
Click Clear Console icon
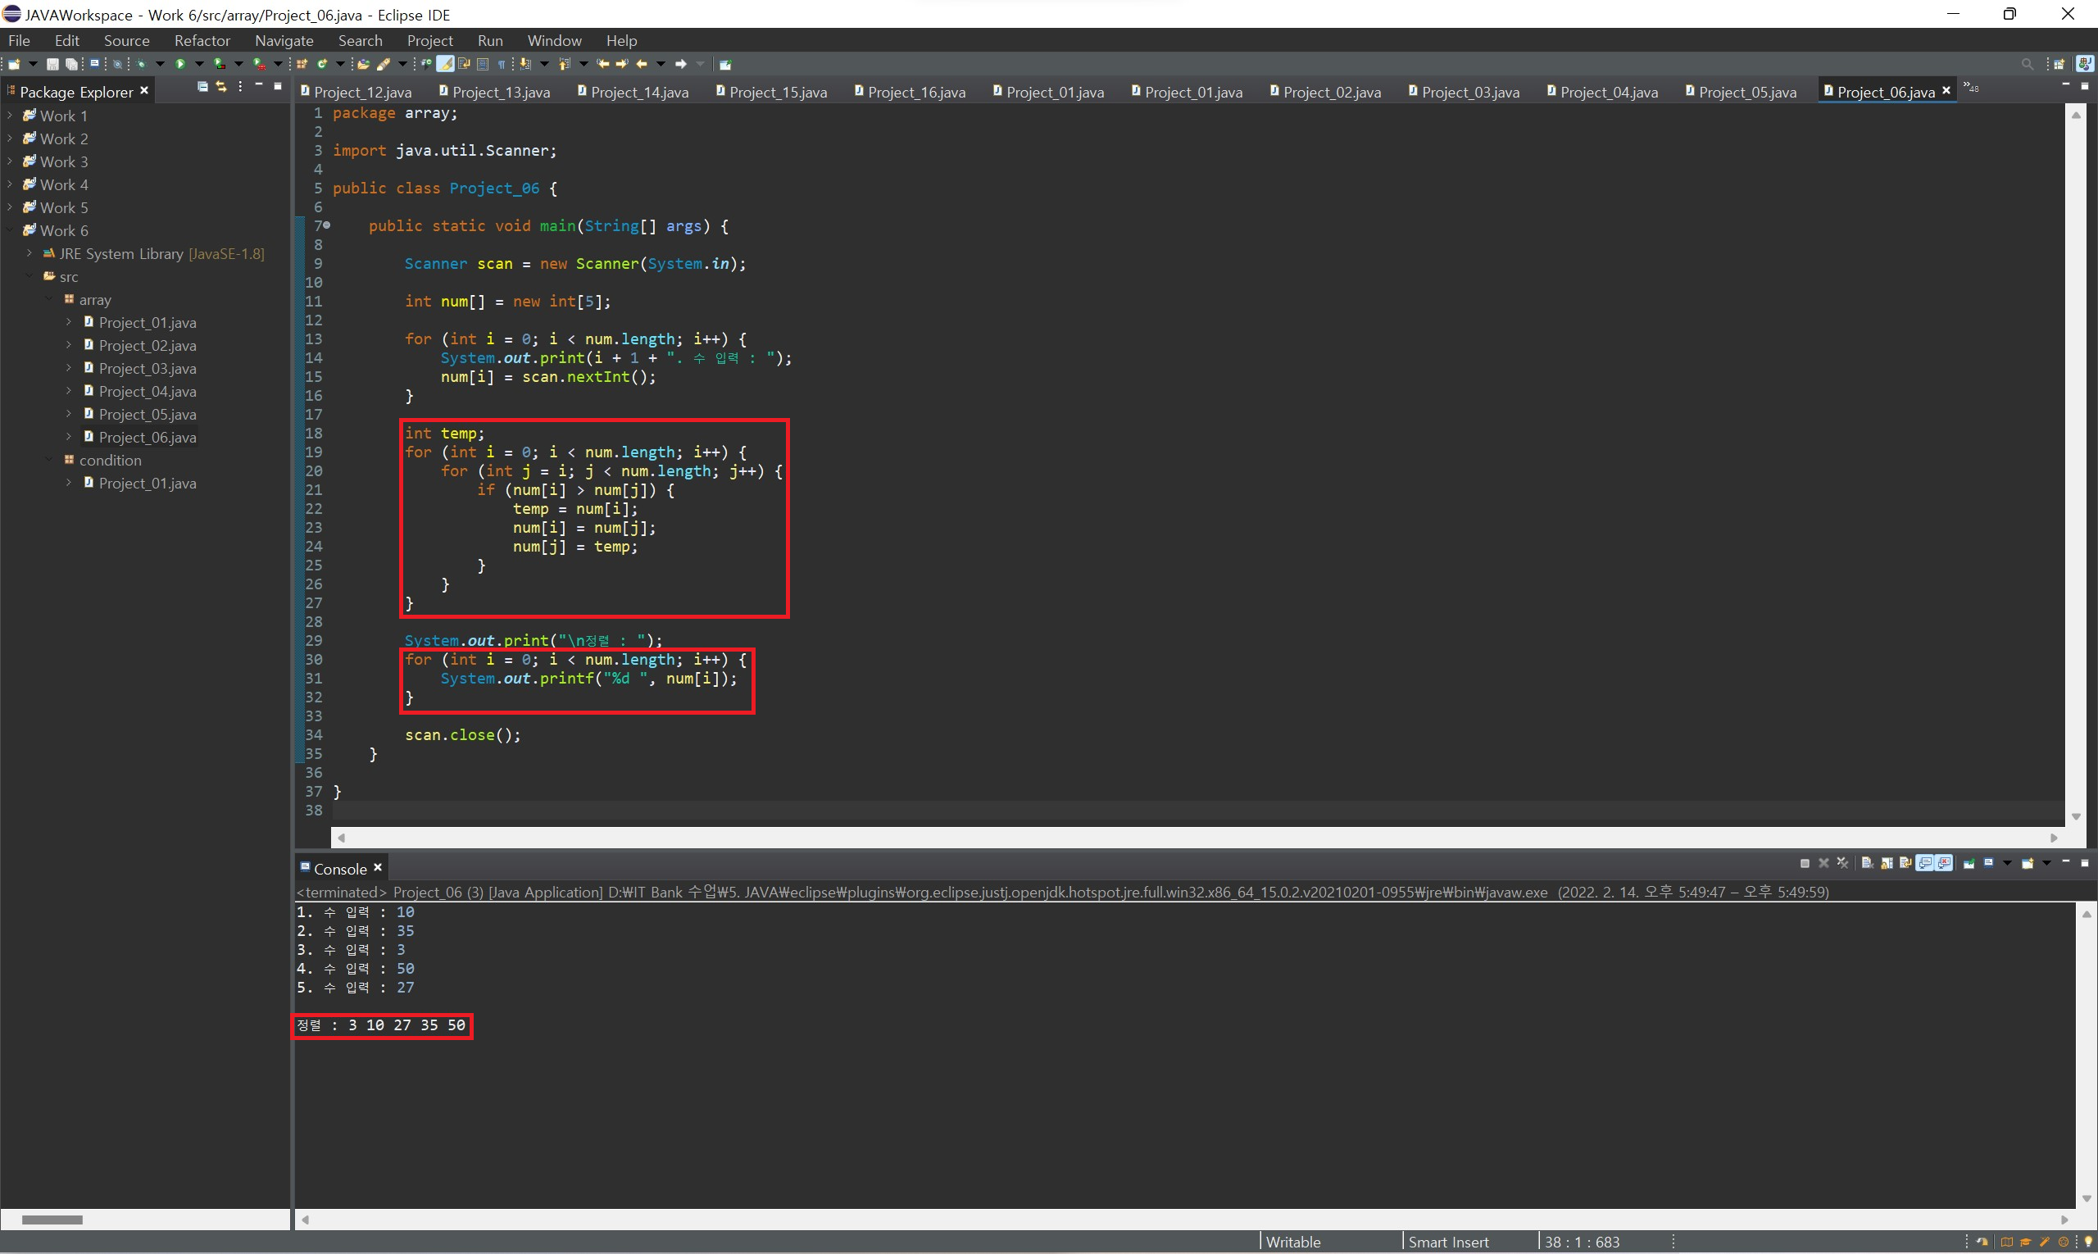tap(1867, 864)
